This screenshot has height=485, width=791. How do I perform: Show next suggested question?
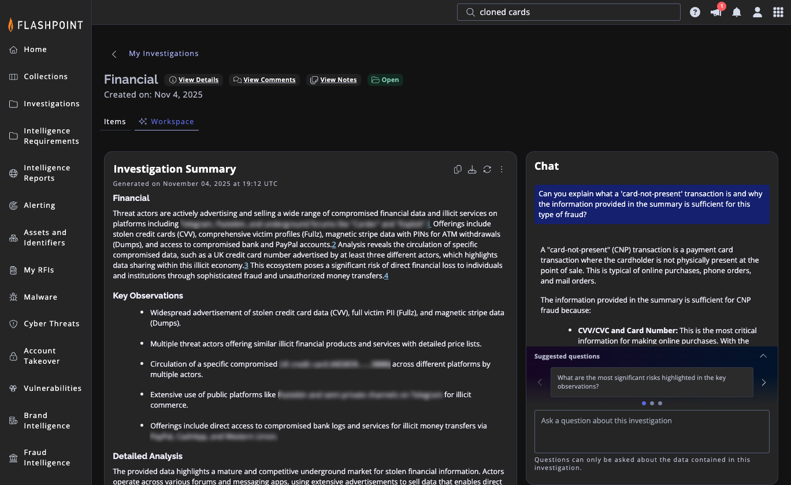(x=763, y=382)
